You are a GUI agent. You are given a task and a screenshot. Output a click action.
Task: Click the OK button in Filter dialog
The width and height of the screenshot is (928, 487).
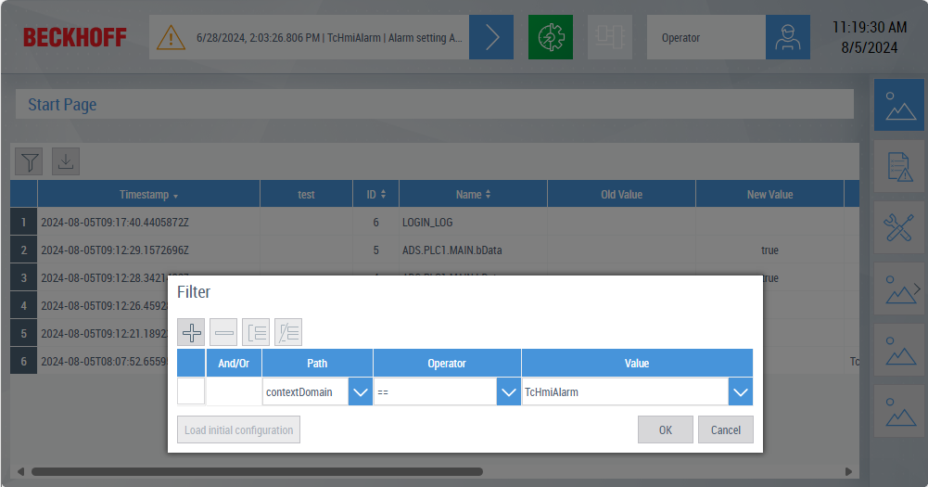point(666,429)
